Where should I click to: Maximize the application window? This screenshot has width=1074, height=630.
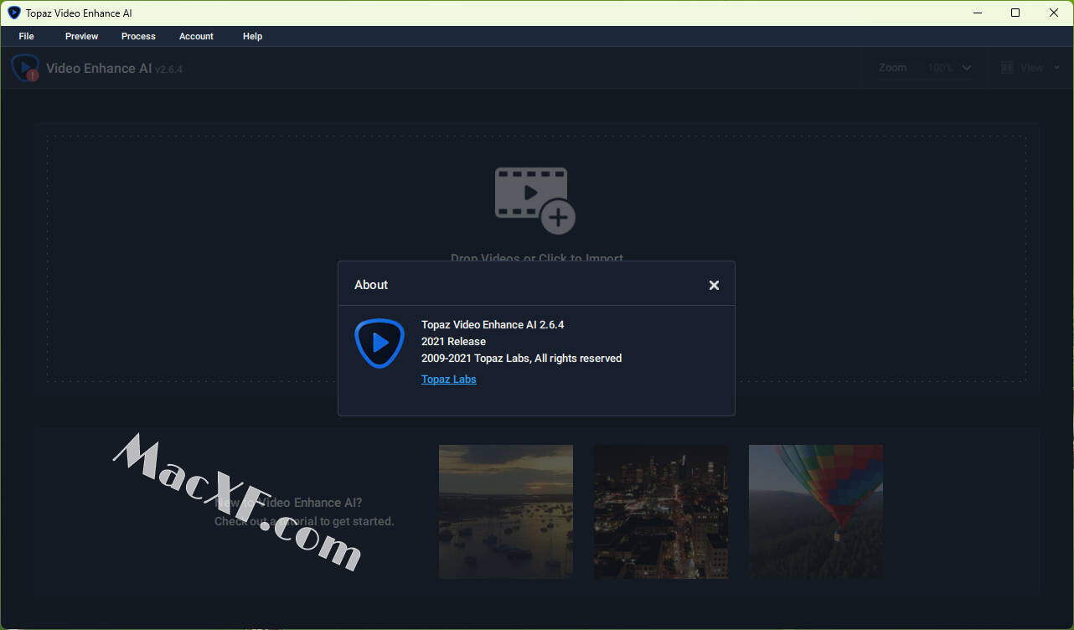click(1015, 13)
